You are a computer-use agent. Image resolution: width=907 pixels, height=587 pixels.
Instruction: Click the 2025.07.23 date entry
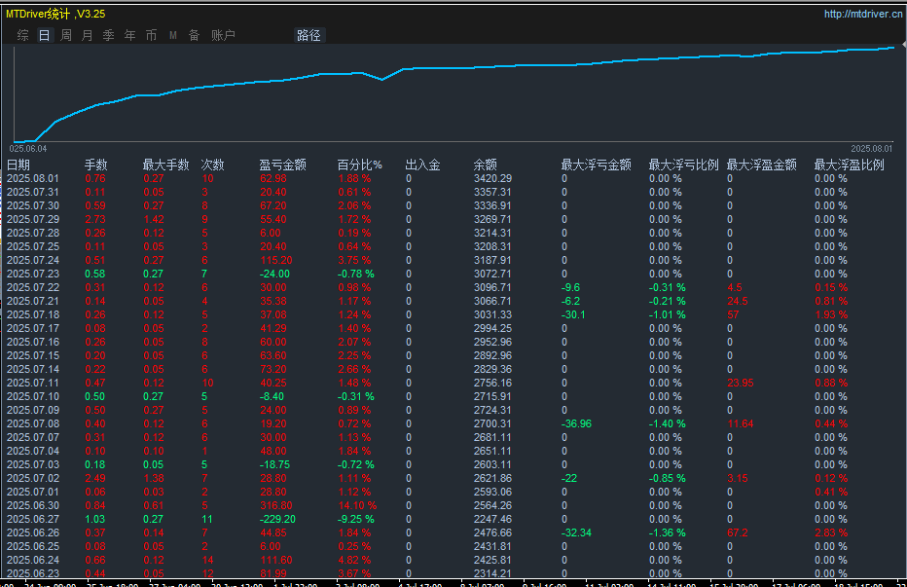tap(33, 274)
